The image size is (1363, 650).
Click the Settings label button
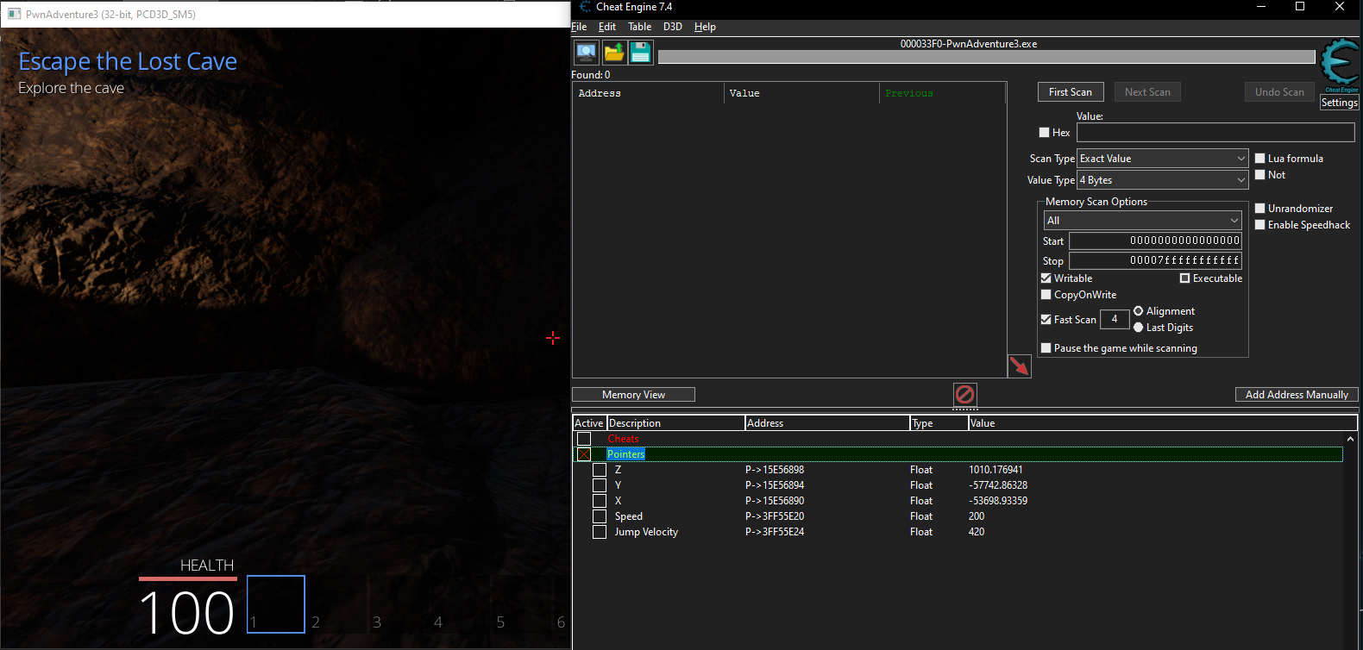click(1340, 103)
